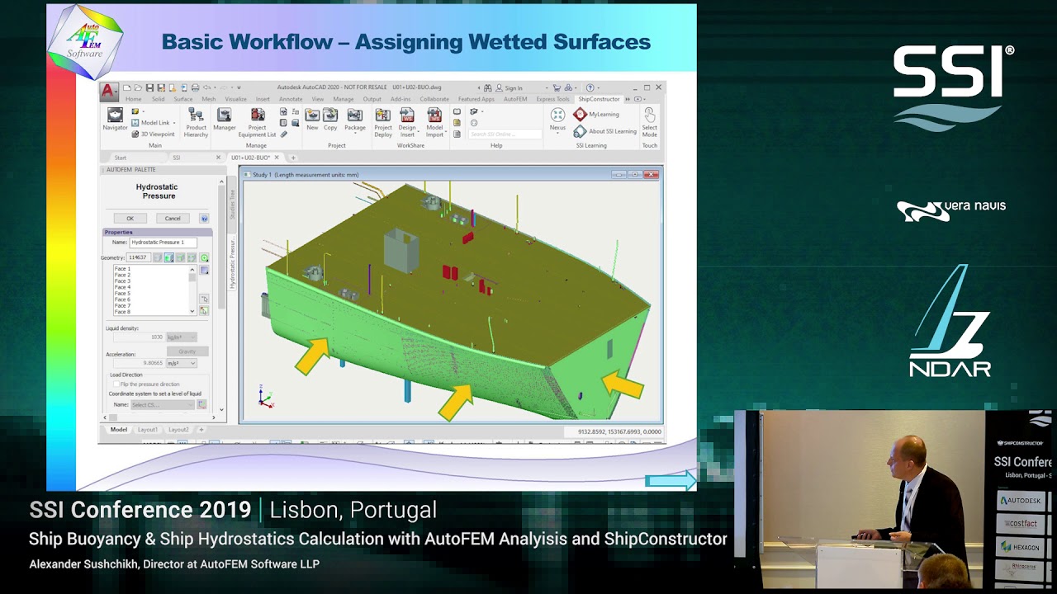Open the Model Link dropdown
Screen dimensions: 1057x594
pos(174,123)
